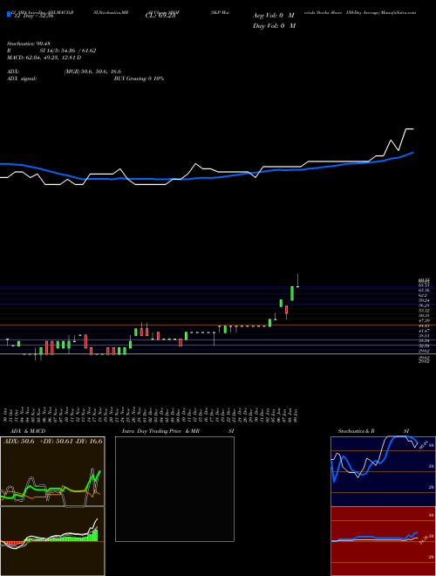Select the '12 Day = 32.36' value
This screenshot has width=436, height=576.
[x=33, y=17]
